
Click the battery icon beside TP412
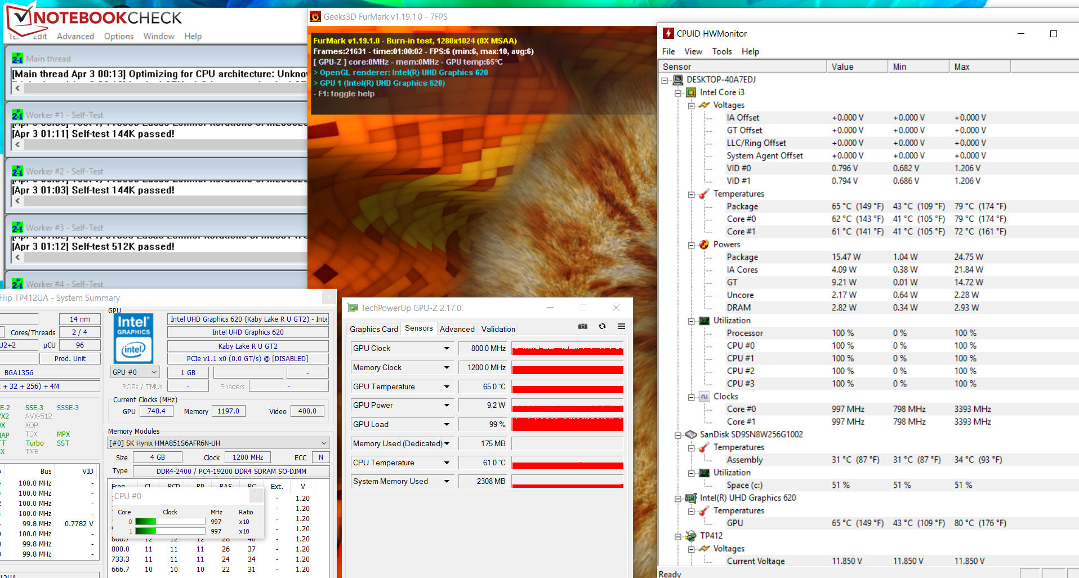tap(691, 536)
